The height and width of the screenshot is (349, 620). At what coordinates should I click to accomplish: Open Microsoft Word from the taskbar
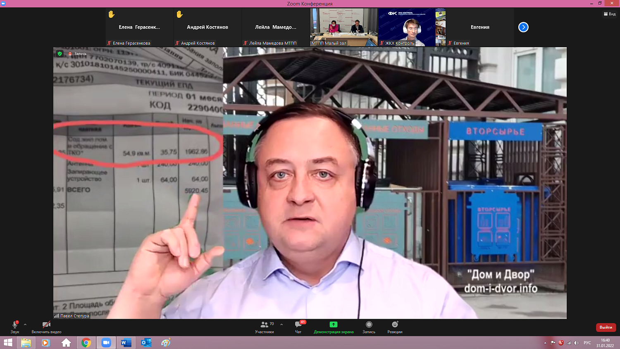pyautogui.click(x=126, y=342)
